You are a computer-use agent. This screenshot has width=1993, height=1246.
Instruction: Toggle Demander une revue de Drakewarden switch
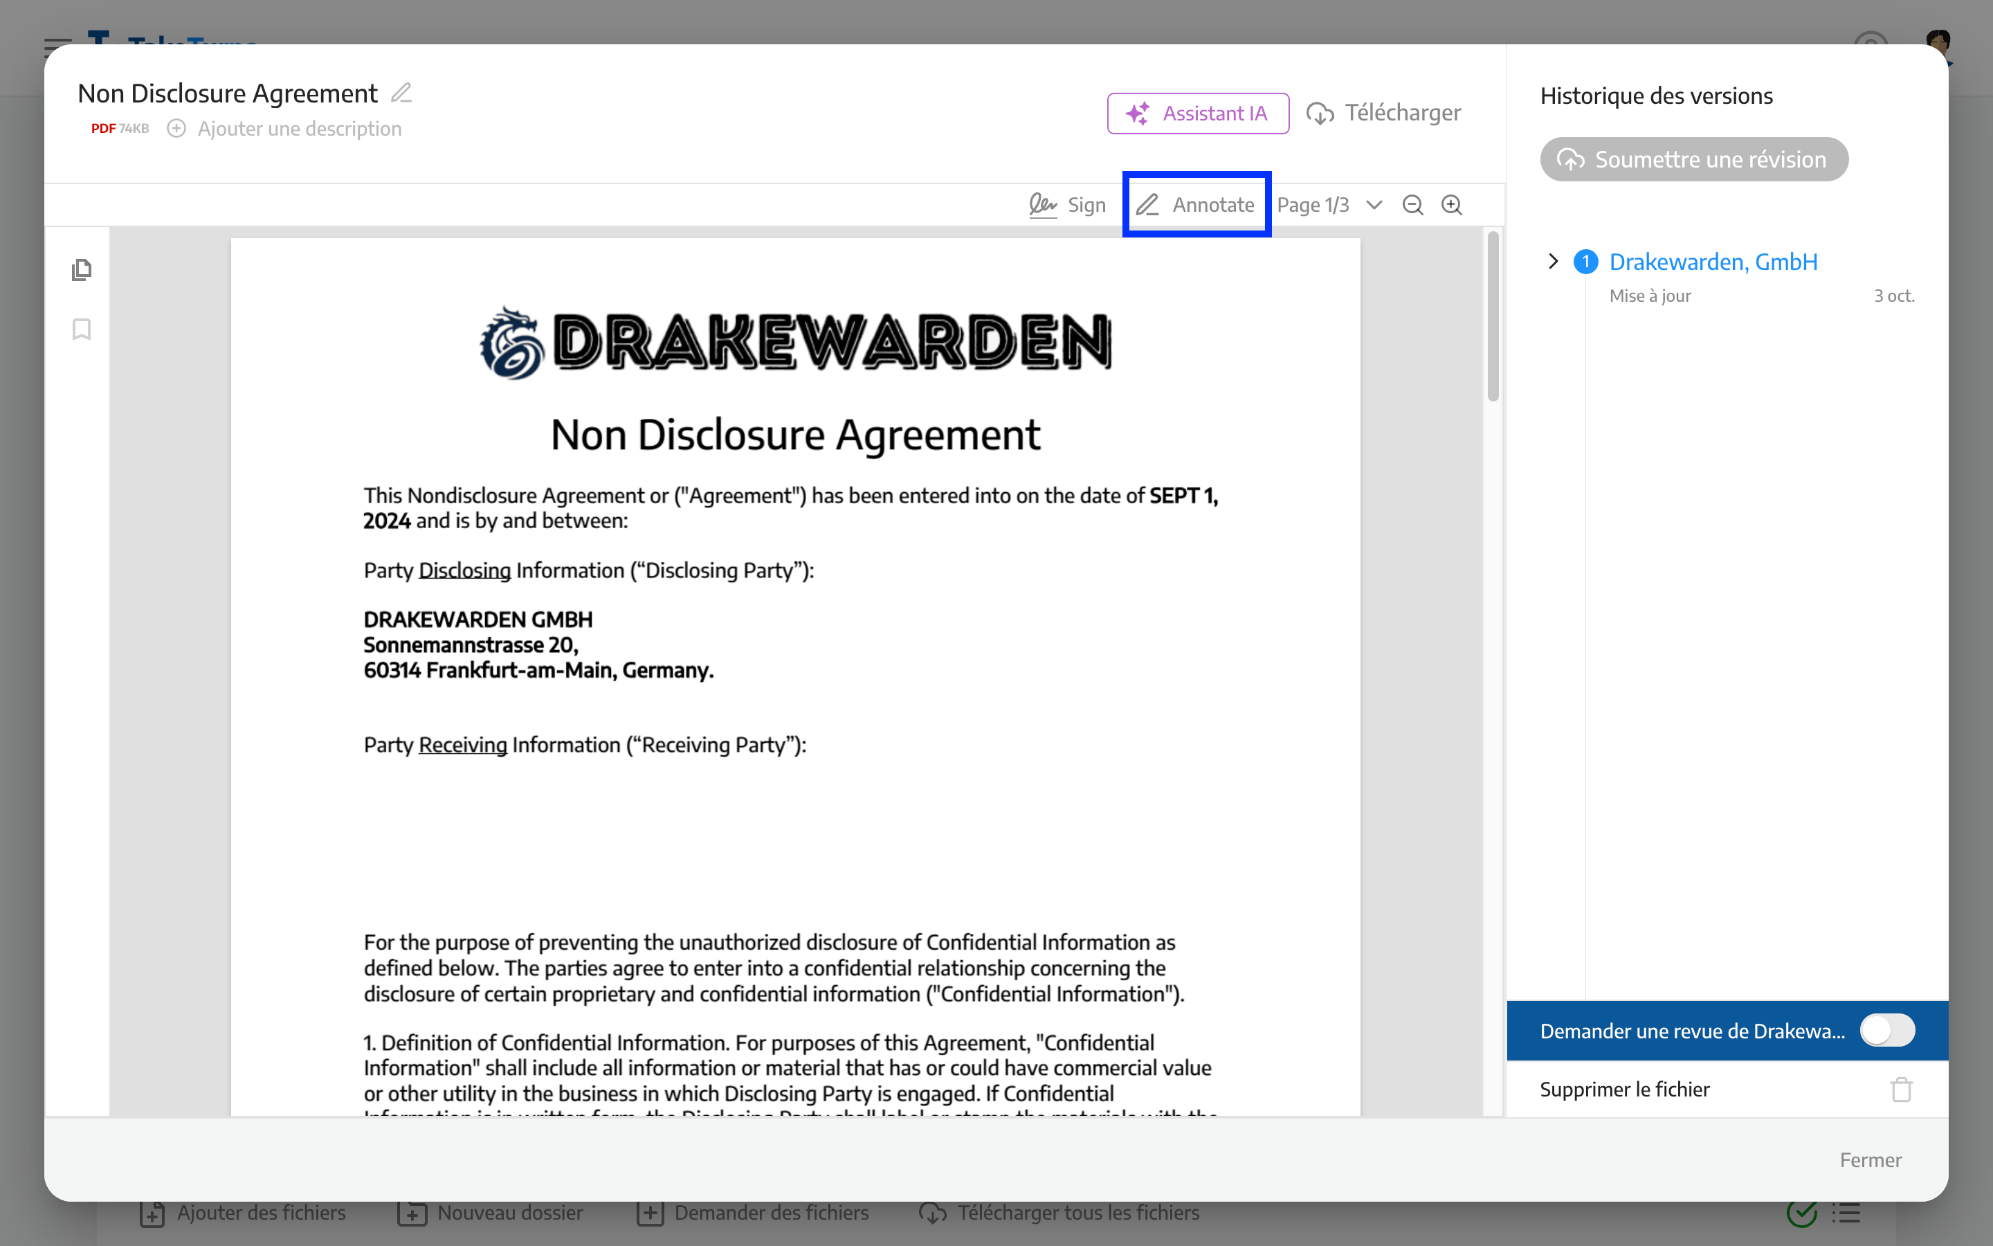click(1886, 1030)
